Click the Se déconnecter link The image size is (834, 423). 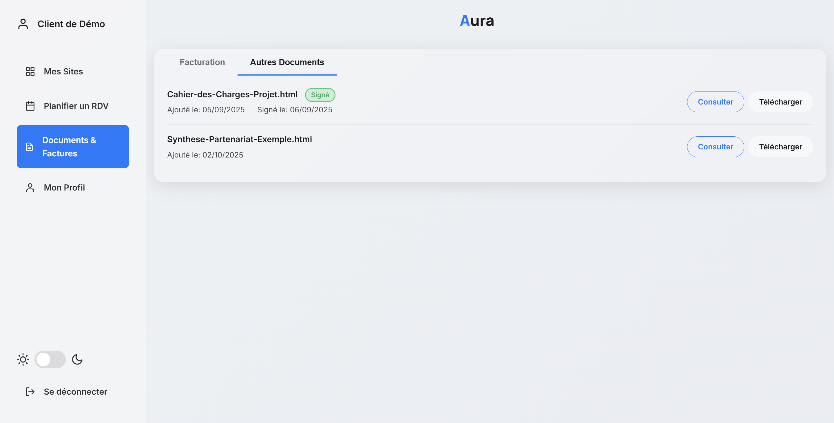pos(75,392)
